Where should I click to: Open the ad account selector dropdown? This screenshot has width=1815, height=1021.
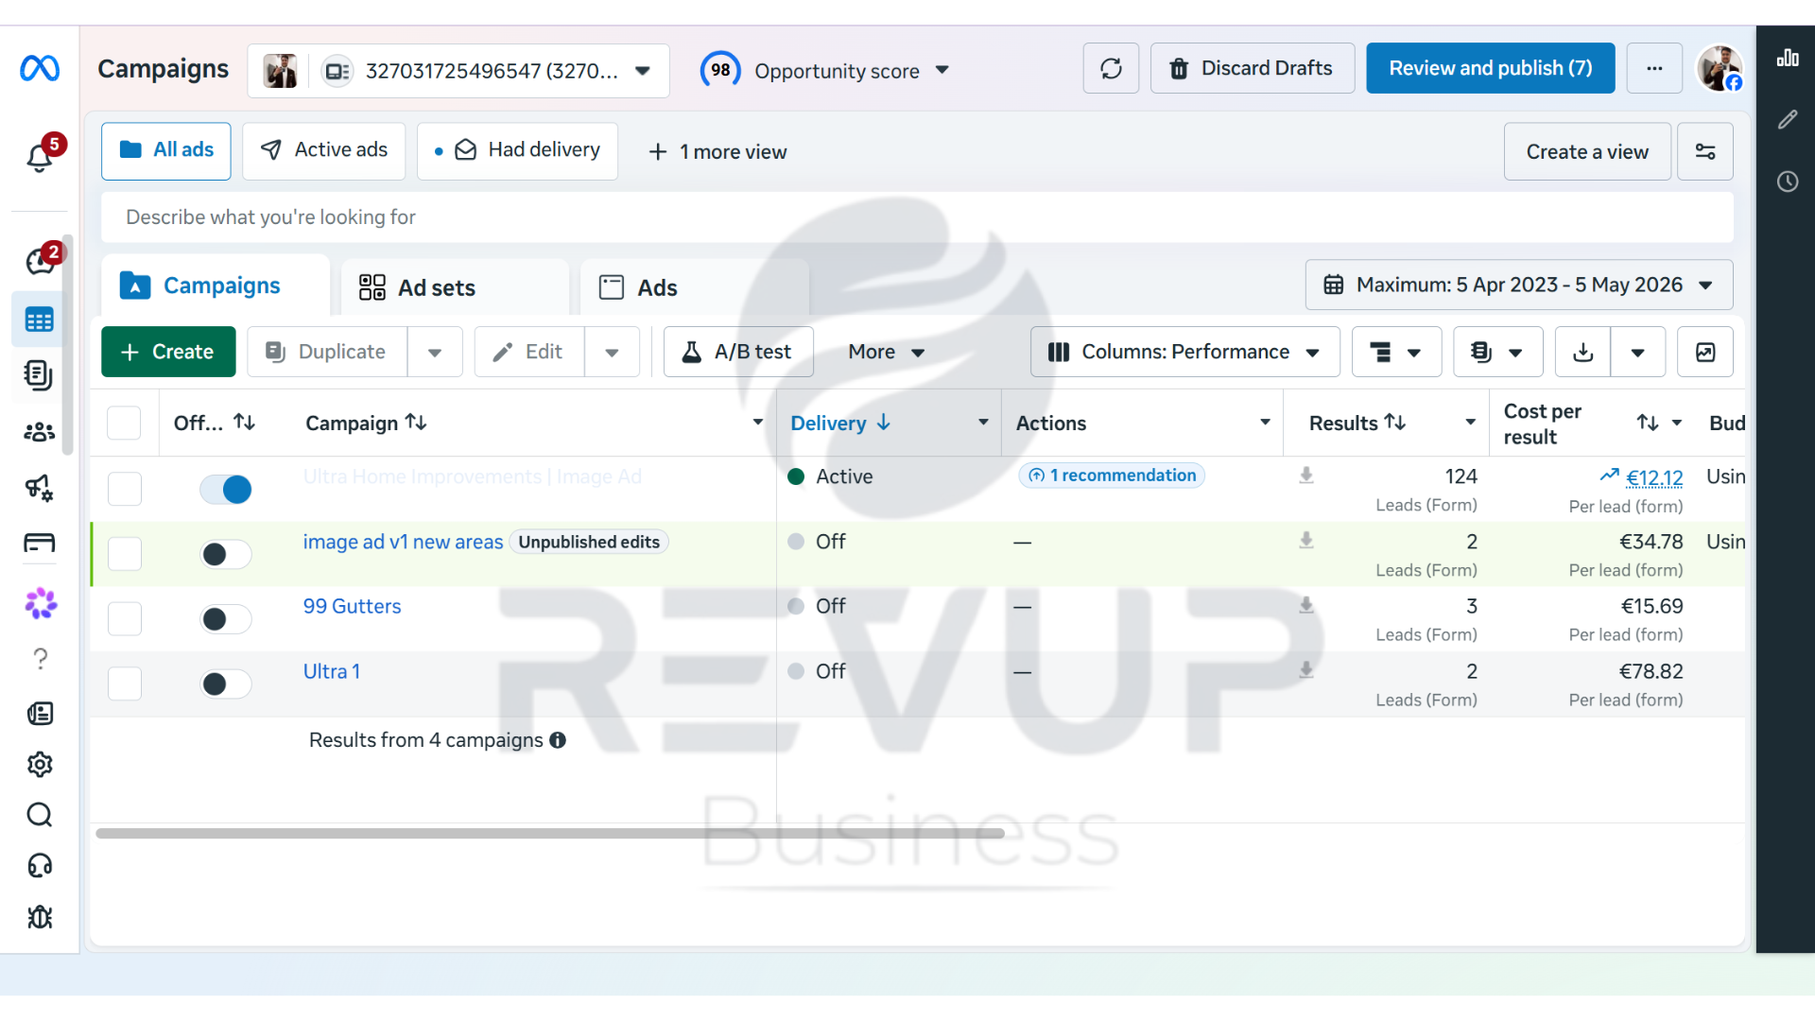point(458,71)
